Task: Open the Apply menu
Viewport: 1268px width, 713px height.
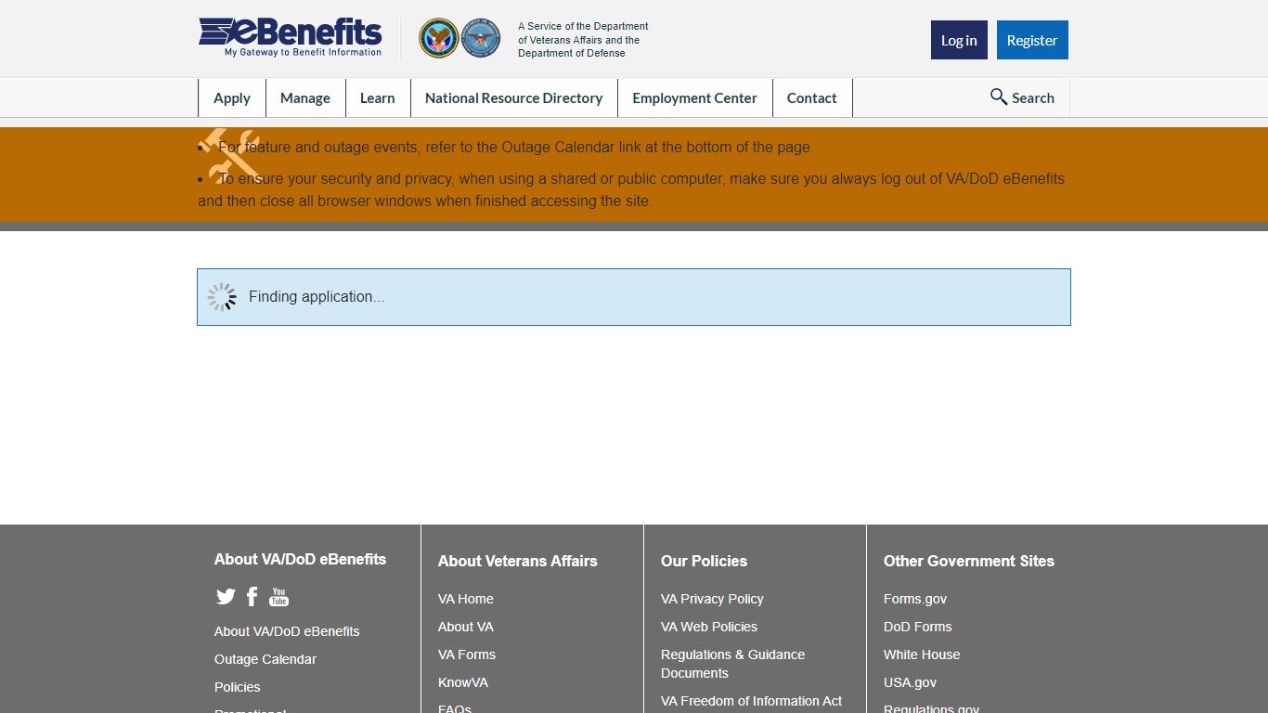Action: [x=232, y=97]
